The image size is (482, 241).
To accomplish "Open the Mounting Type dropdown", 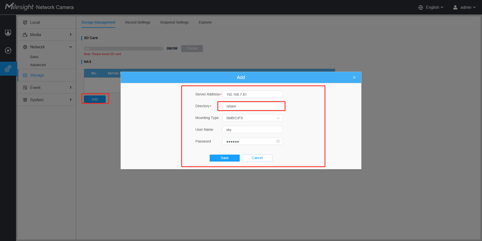I will pyautogui.click(x=253, y=118).
